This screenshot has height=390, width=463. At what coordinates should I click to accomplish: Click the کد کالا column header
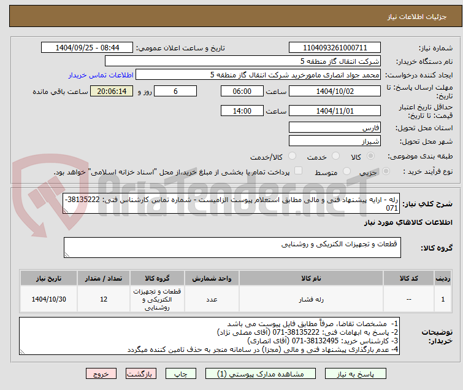click(408, 278)
